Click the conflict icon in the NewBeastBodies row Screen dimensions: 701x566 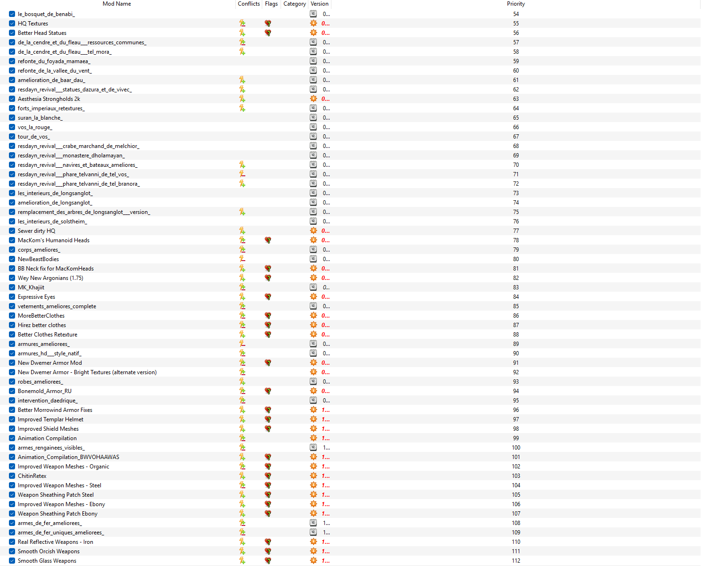pyautogui.click(x=242, y=259)
